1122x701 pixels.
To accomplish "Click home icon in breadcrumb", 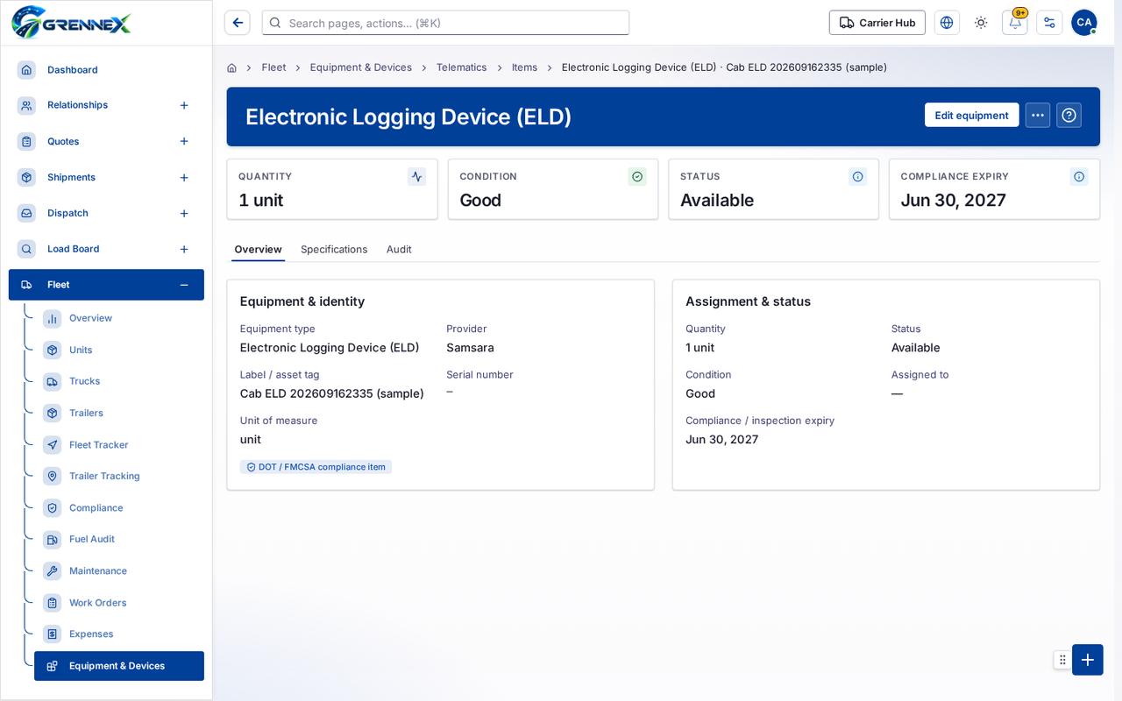I will [231, 67].
